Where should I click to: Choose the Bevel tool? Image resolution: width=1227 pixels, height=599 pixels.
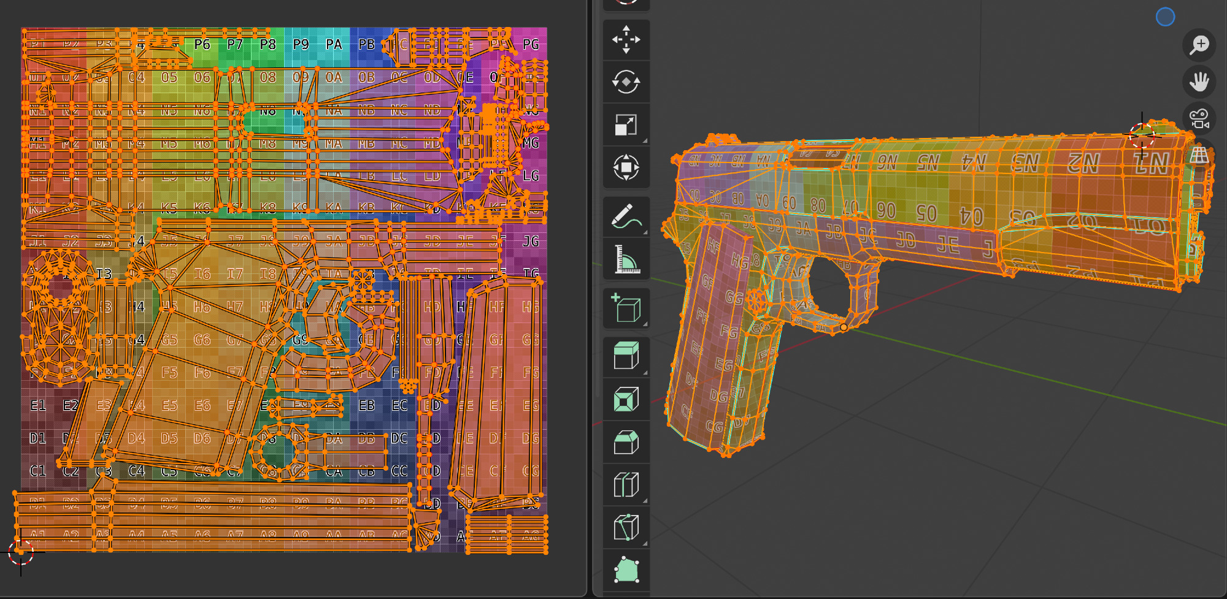[626, 442]
